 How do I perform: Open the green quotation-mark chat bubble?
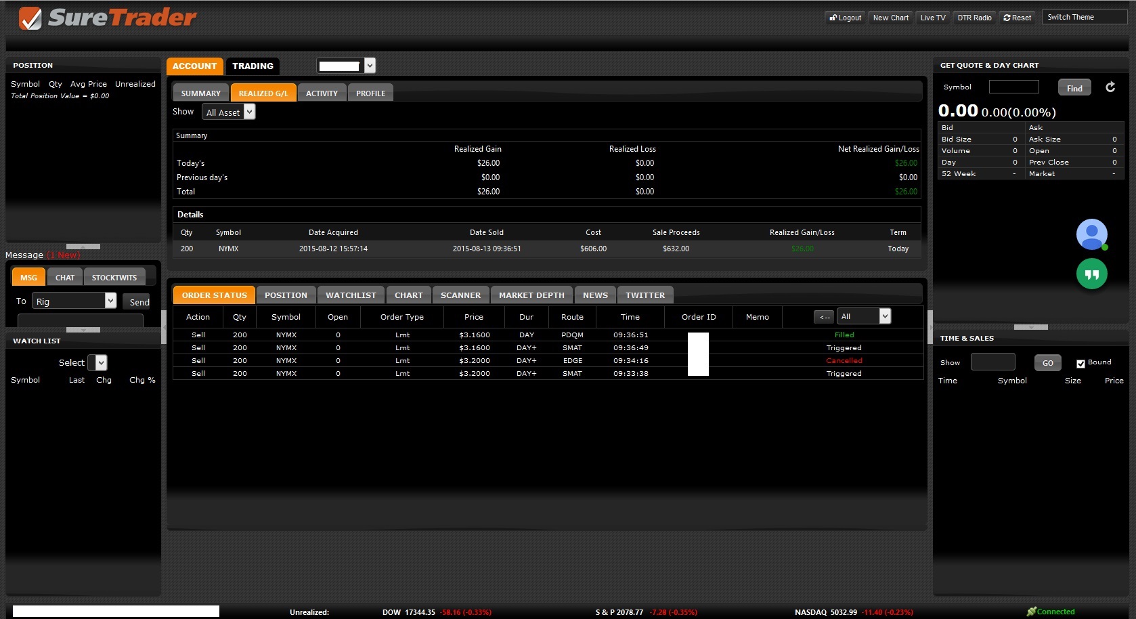click(1091, 274)
